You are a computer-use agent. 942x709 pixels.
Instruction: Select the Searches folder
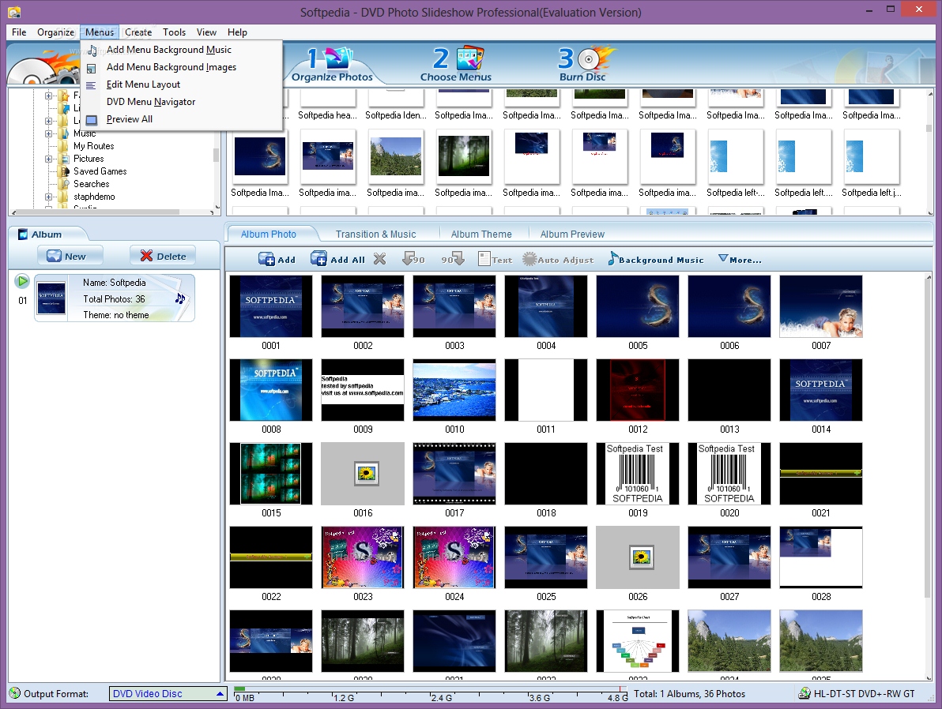pyautogui.click(x=91, y=184)
